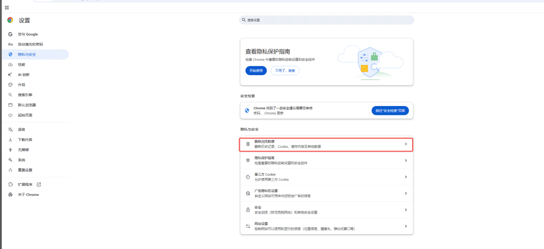
Task: Expand the 广告隐私权设置 row chevron
Action: [405, 193]
